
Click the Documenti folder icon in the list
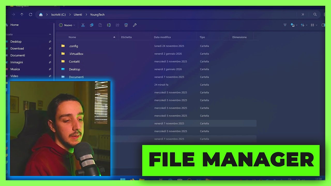63,77
